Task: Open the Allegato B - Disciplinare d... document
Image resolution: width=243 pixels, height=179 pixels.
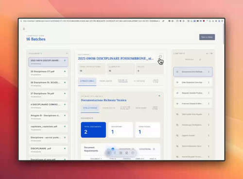Action: (48, 117)
